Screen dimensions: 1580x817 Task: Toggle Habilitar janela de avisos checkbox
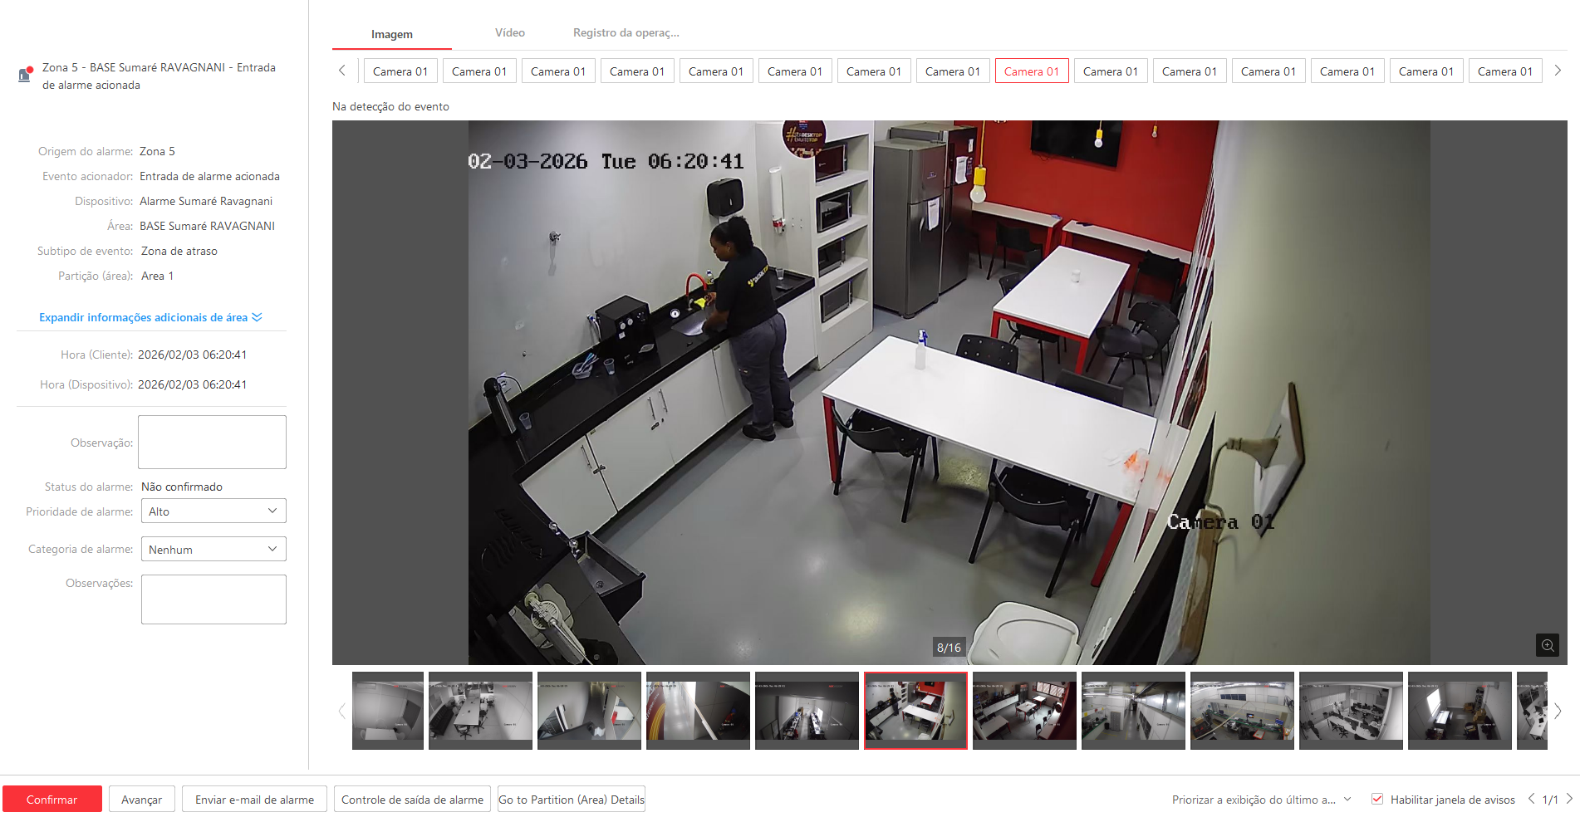click(1377, 799)
